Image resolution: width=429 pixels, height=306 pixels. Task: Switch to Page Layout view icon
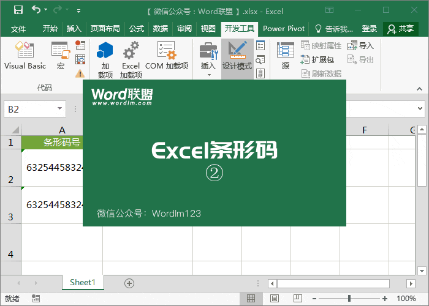[275, 299]
